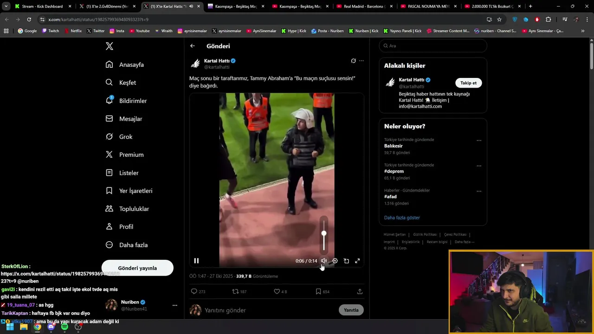Pause the video
Viewport: 594px width, 334px height.
click(196, 261)
